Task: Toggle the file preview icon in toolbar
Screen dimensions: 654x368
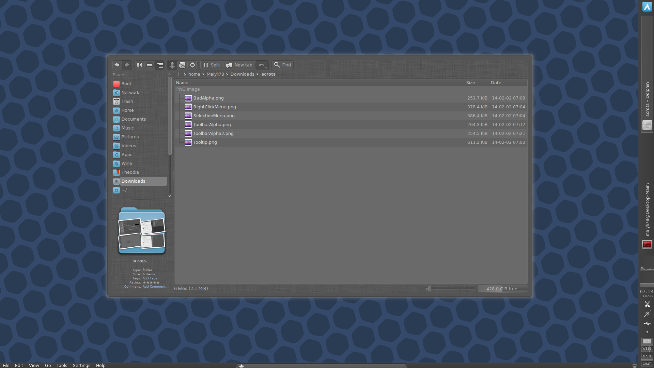Action: coord(182,65)
